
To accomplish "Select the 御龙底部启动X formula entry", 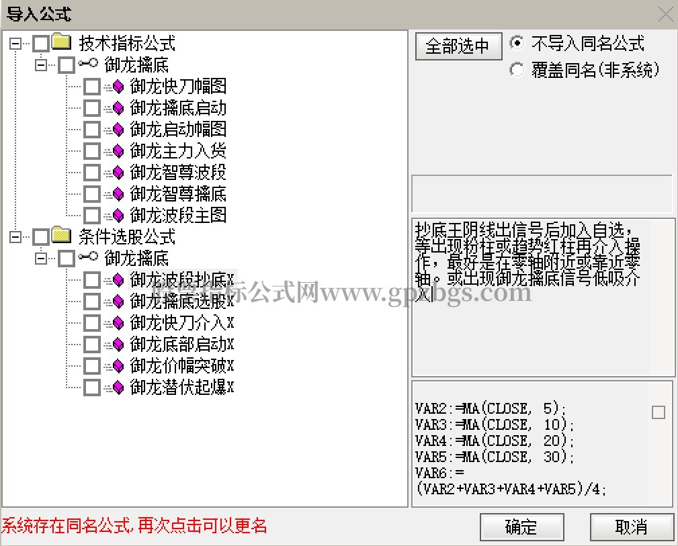I will click(x=181, y=344).
